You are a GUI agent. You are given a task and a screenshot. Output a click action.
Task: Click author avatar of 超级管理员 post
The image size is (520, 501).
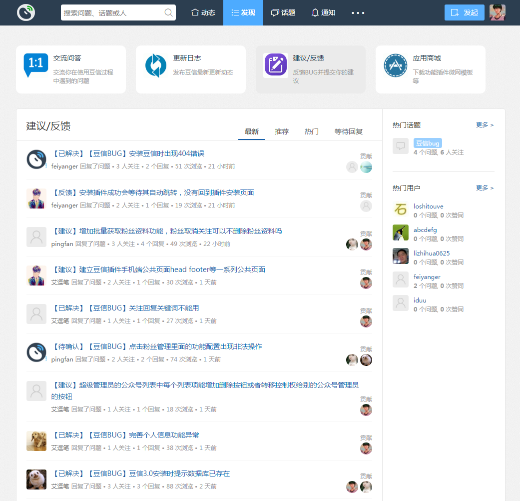[36, 391]
